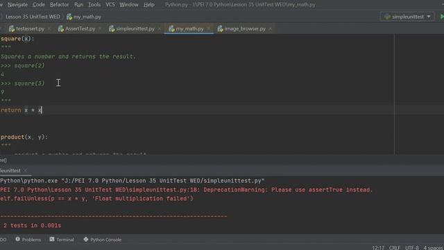Place cursor on 'return x * x' line
This screenshot has height=250, width=444.
pos(22,110)
